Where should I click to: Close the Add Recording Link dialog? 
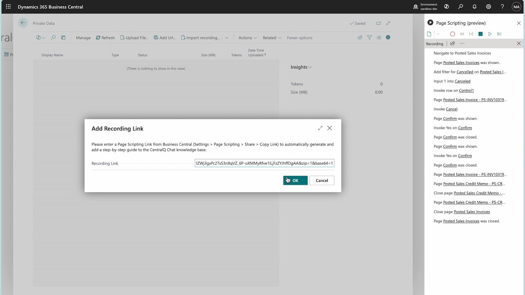(x=329, y=128)
